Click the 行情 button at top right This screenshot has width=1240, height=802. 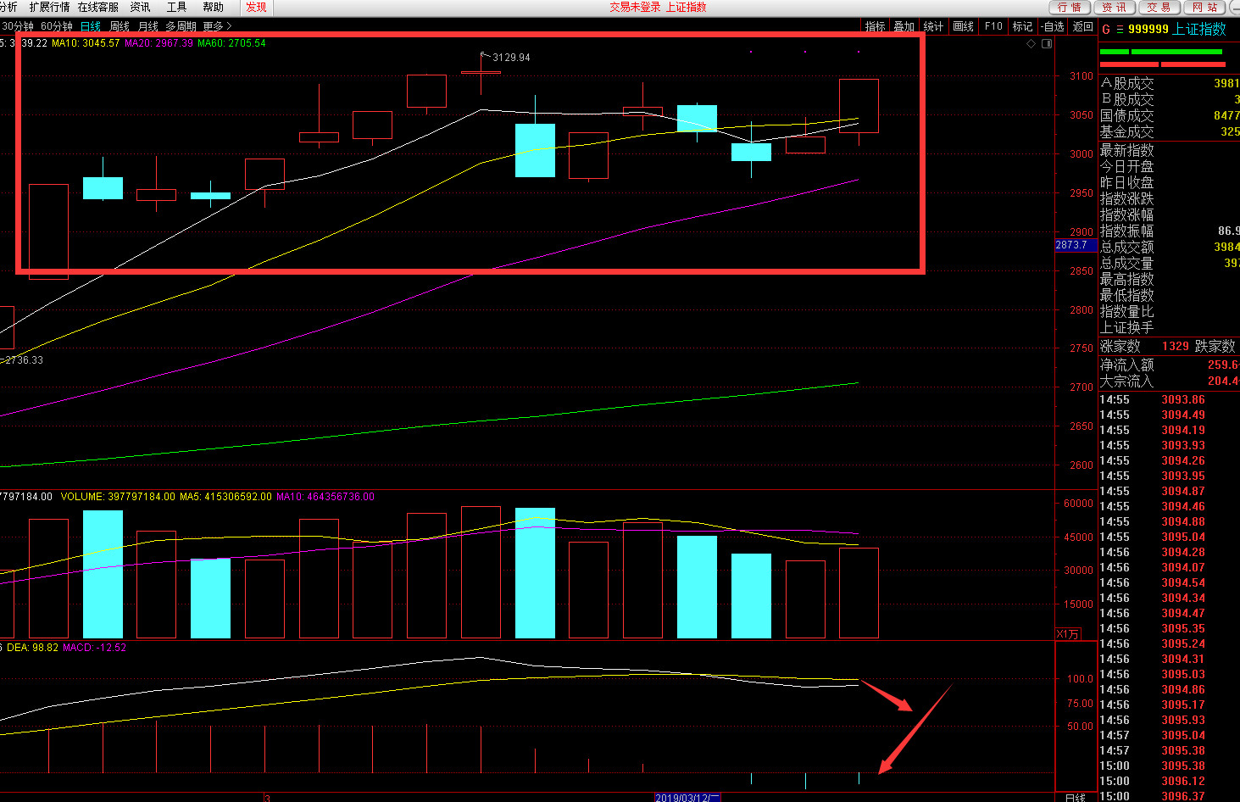coord(1070,7)
